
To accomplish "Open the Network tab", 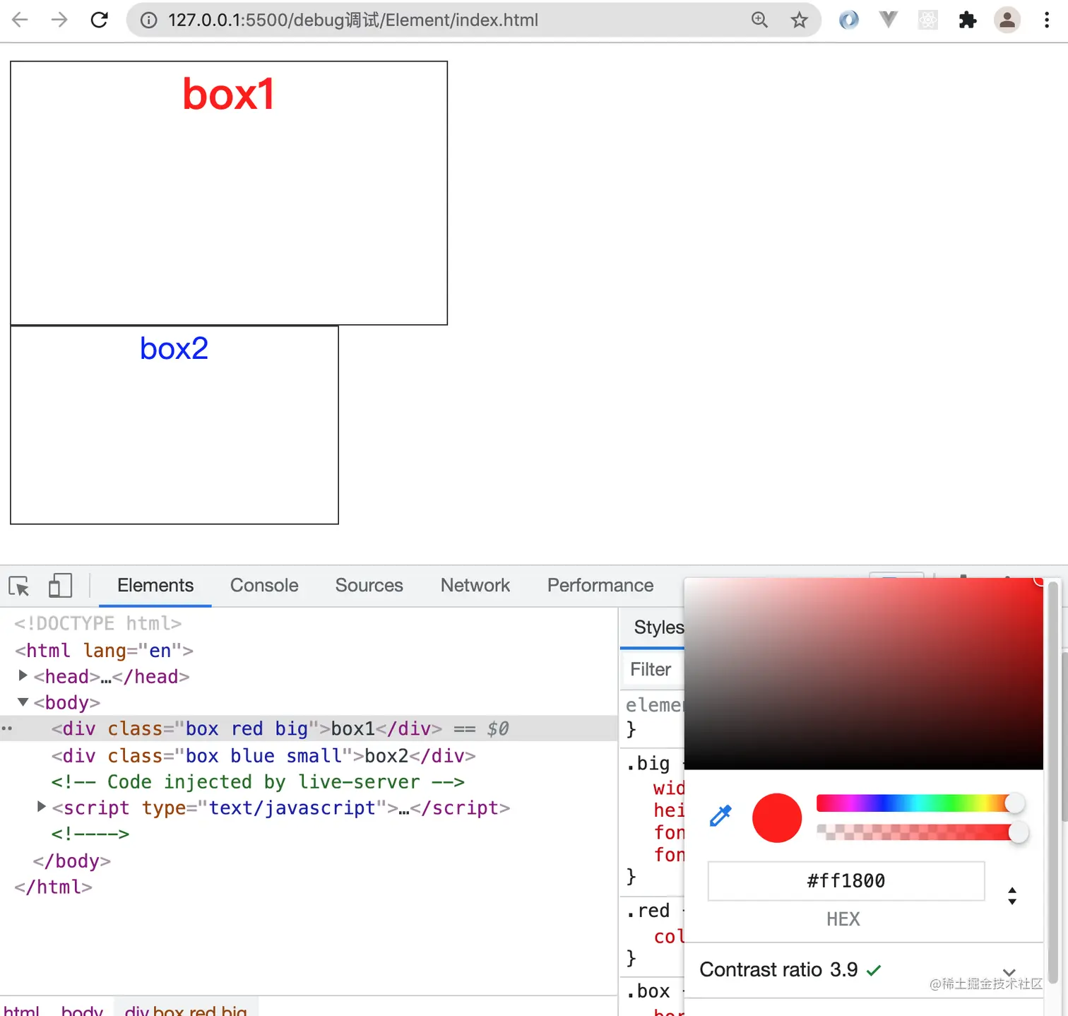I will (x=475, y=586).
